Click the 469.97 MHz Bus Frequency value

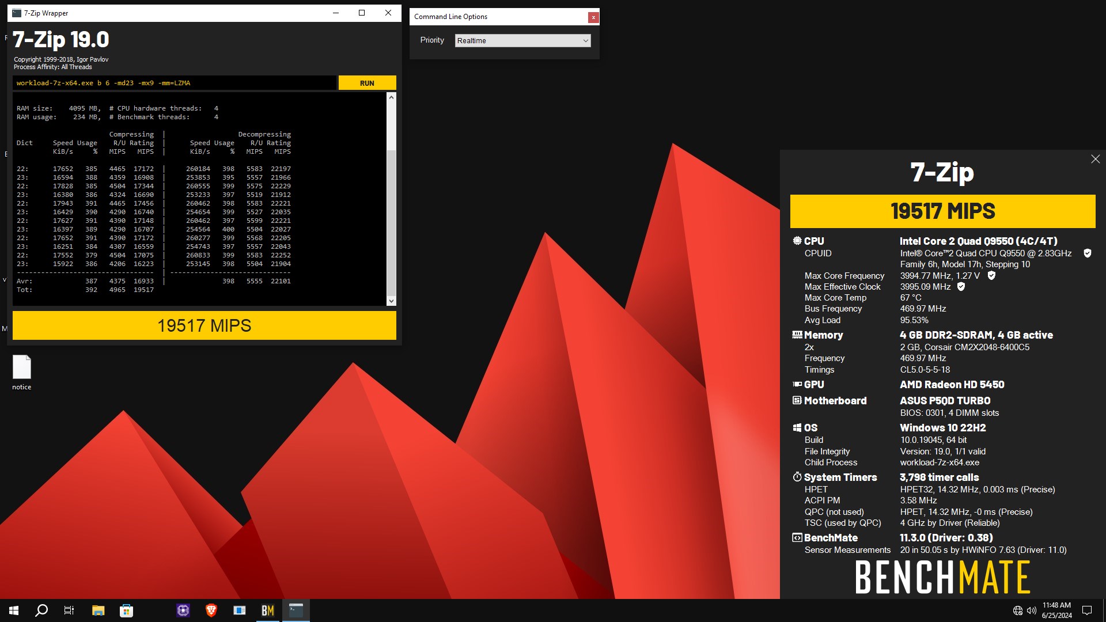coord(923,309)
